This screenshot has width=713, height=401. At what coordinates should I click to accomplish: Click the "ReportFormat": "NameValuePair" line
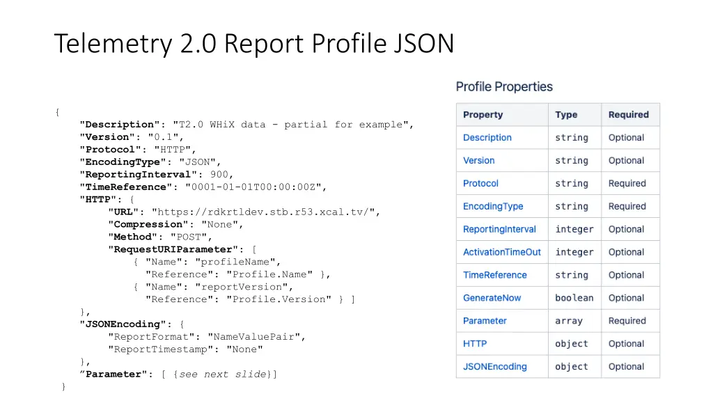click(x=206, y=337)
